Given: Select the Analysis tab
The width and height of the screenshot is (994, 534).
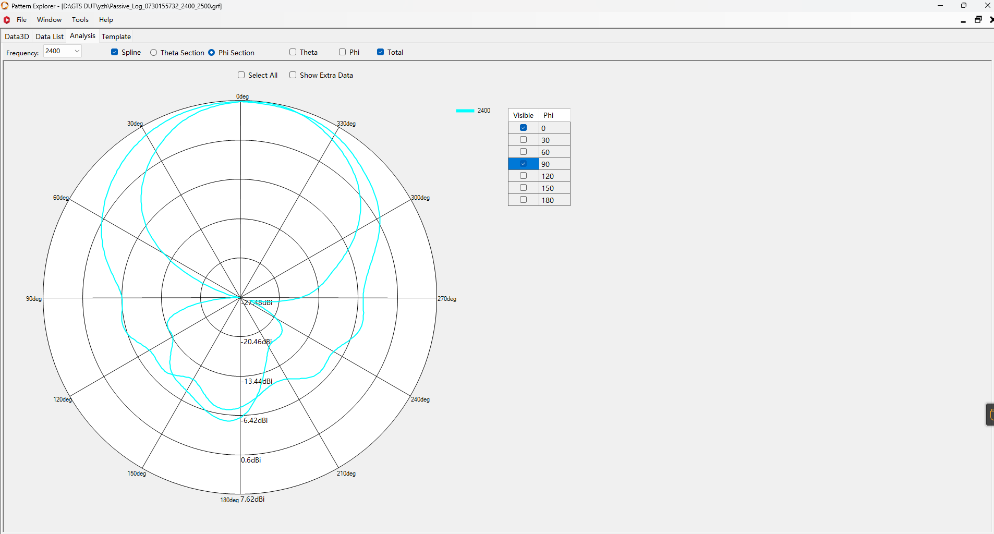Looking at the screenshot, I should coord(82,36).
